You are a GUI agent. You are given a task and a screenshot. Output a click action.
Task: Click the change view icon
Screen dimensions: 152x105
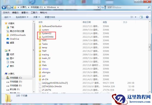[x=132, y=17]
